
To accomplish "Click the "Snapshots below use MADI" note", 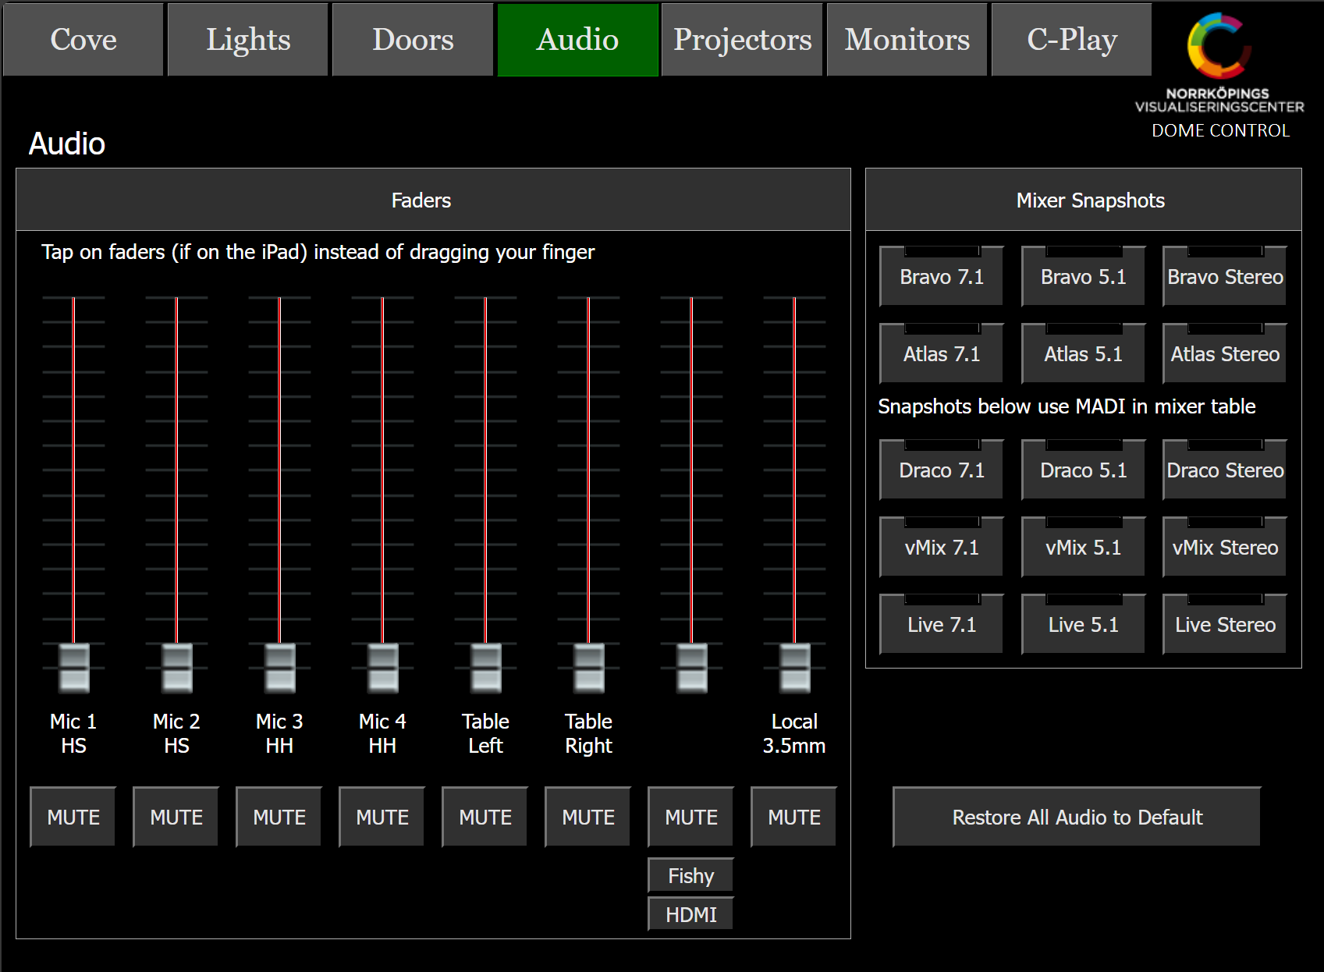I will pyautogui.click(x=1067, y=406).
